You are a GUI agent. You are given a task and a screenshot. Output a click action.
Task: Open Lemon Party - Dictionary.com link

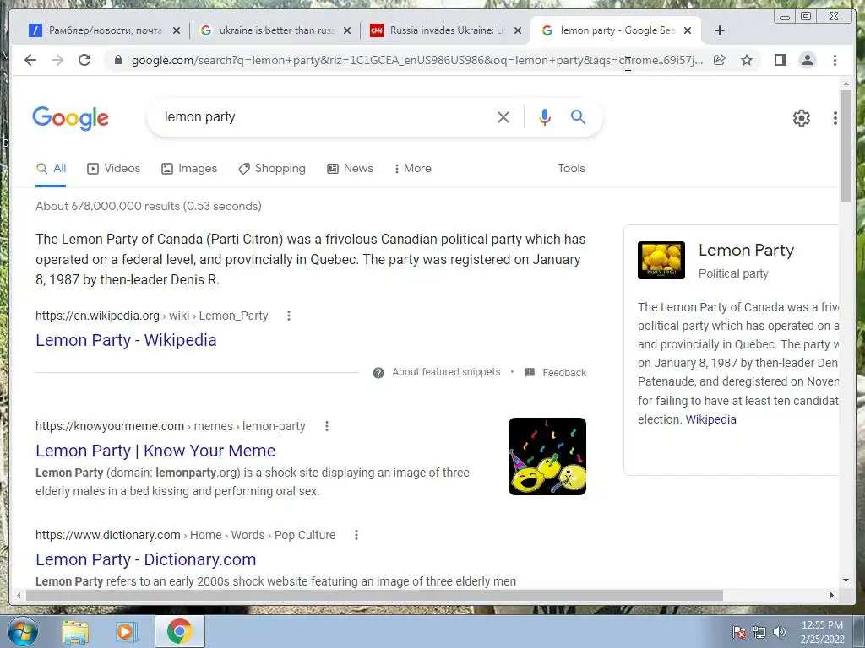145,560
